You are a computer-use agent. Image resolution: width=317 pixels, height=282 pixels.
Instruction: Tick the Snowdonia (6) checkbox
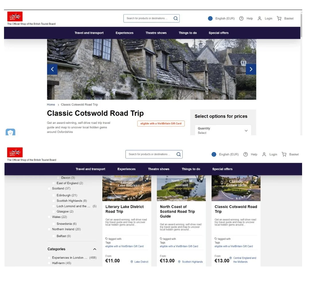[x=54, y=224]
